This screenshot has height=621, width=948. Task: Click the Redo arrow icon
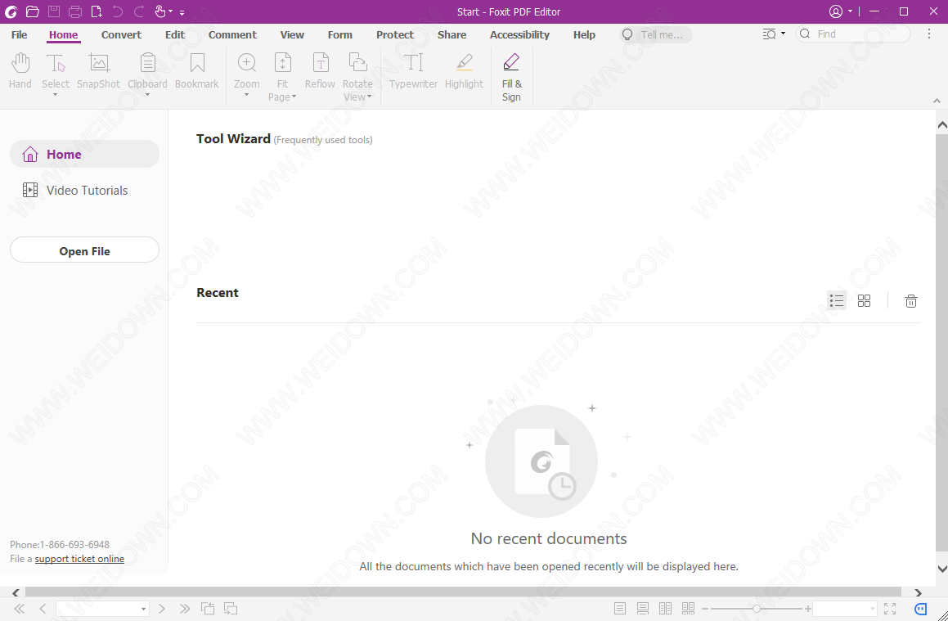point(139,11)
